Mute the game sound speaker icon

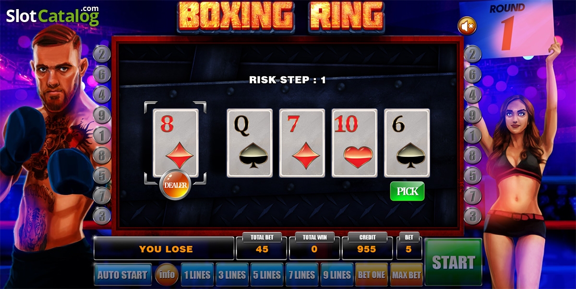point(467,26)
